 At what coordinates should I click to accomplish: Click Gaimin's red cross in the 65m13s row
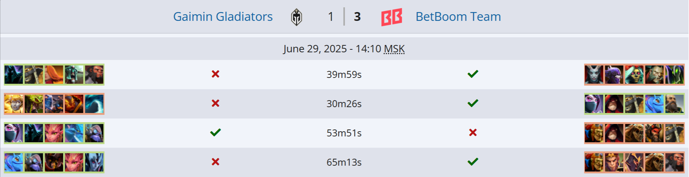pyautogui.click(x=216, y=162)
